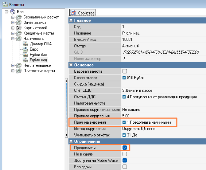Click the Название field value Рубли нац
Viewport: 206px width, 170px height.
tap(131, 33)
